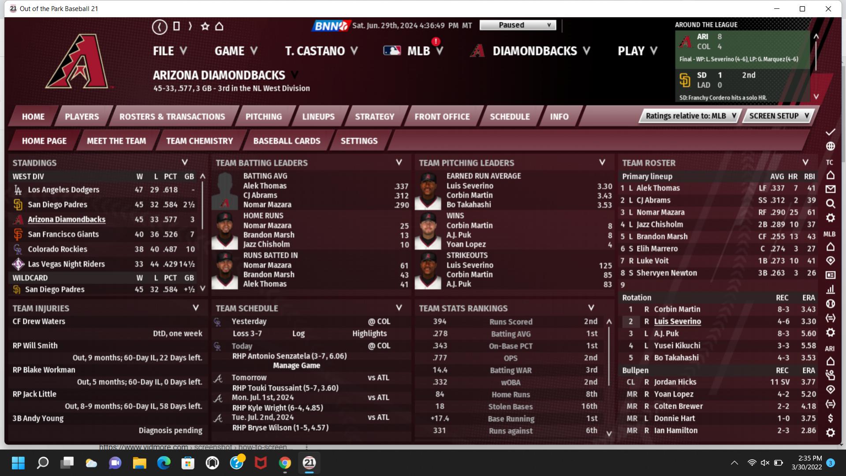Click the forward arrow navigation icon
The width and height of the screenshot is (846, 476).
[190, 26]
